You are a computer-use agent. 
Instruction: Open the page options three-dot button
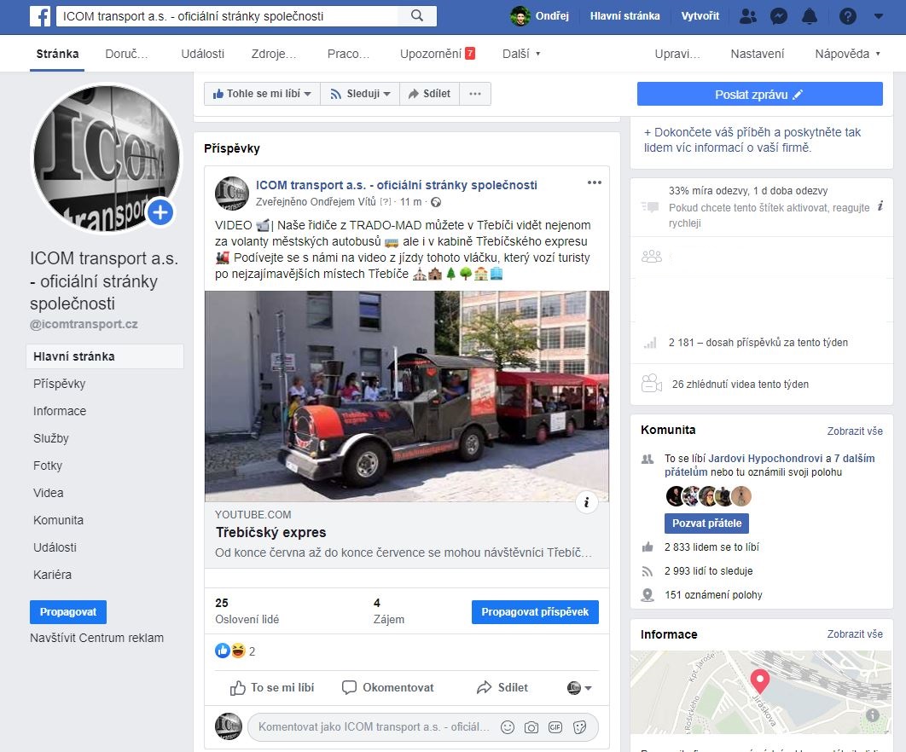[x=475, y=94]
